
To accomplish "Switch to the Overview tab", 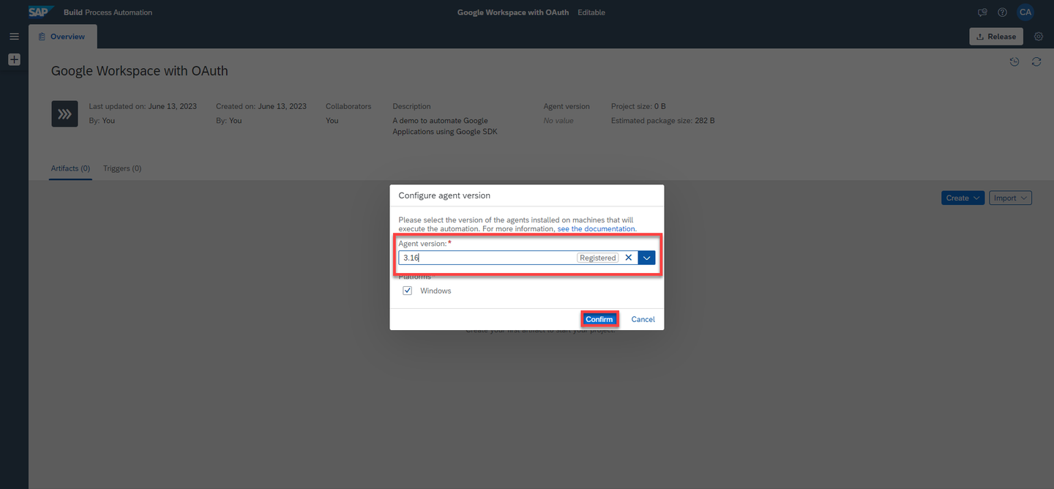I will [x=62, y=37].
